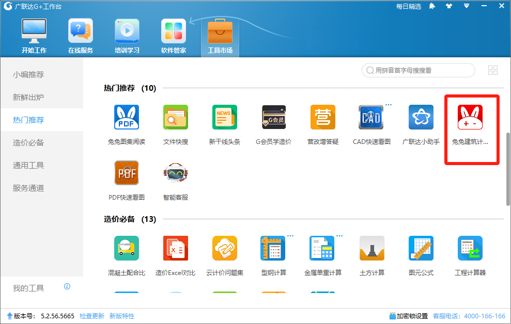The height and width of the screenshot is (324, 511).
Task: Switch to the 在线服务 tab
Action: [81, 36]
